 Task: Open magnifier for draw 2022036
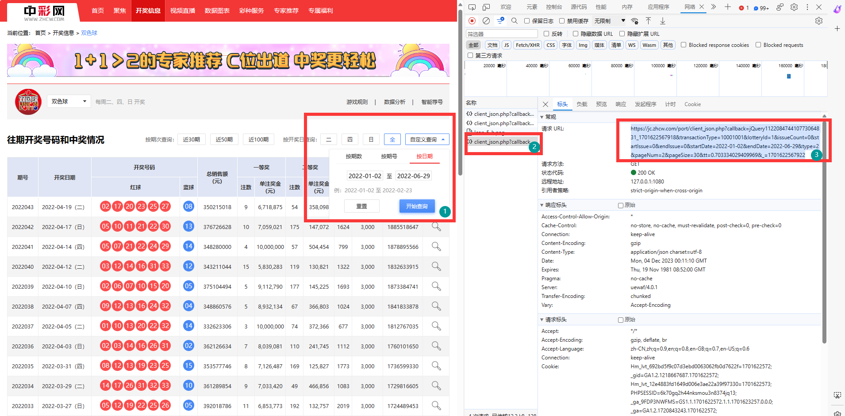[x=436, y=346]
